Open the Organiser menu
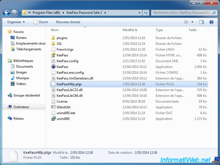Screen dimensions: 220x165 click(16, 22)
